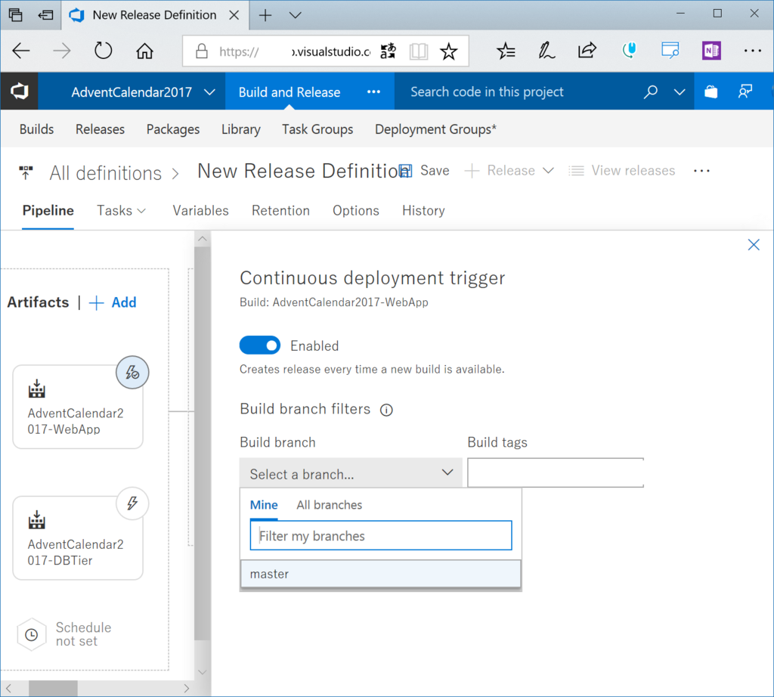Click the set tabs aside icon
The height and width of the screenshot is (697, 774).
(x=45, y=15)
